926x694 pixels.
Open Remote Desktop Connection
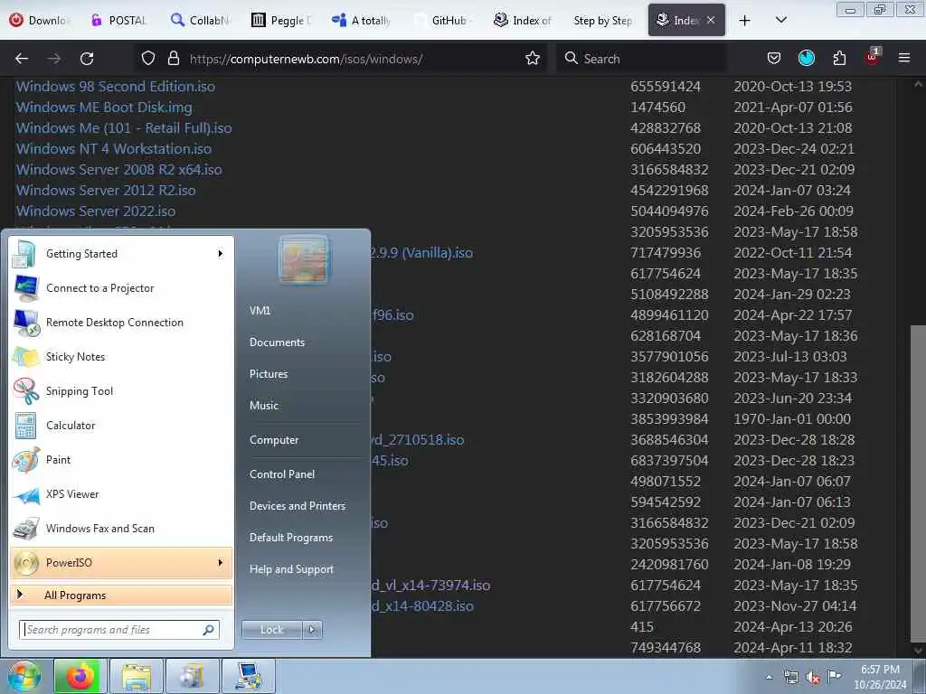click(122, 323)
